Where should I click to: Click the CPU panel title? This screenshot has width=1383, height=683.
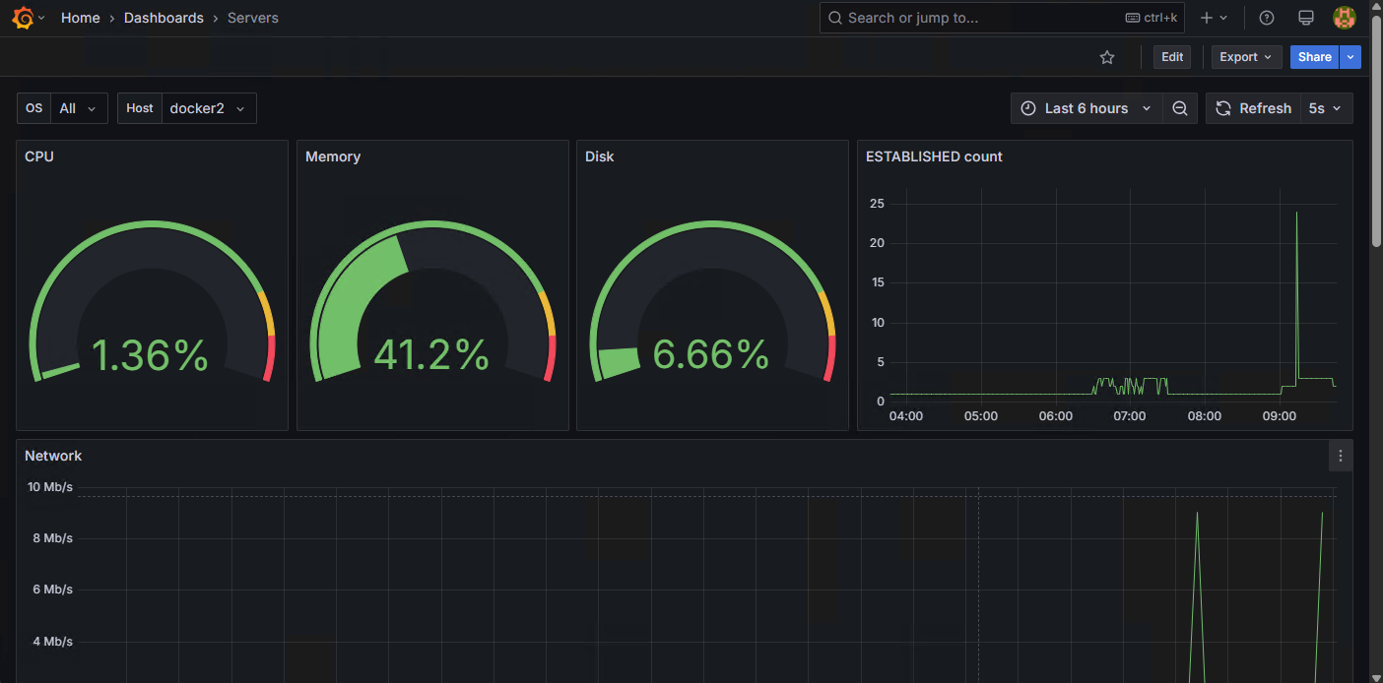pos(39,156)
